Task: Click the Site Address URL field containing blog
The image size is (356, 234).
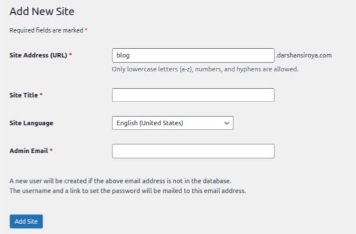Action: point(193,55)
